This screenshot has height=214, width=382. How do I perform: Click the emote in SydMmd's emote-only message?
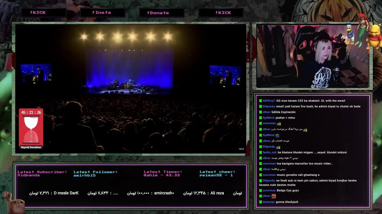click(x=277, y=135)
